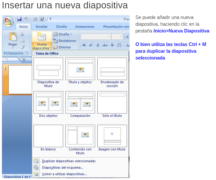The width and height of the screenshot is (216, 180).
Task: Click the Volver a utilizar icon
Action: 36,174
